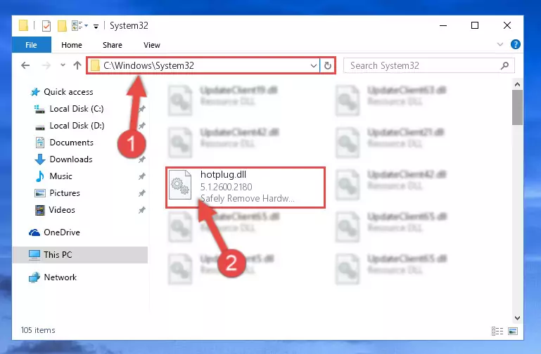Image resolution: width=541 pixels, height=354 pixels.
Task: Click the New folder quick access icon
Action: pyautogui.click(x=62, y=25)
